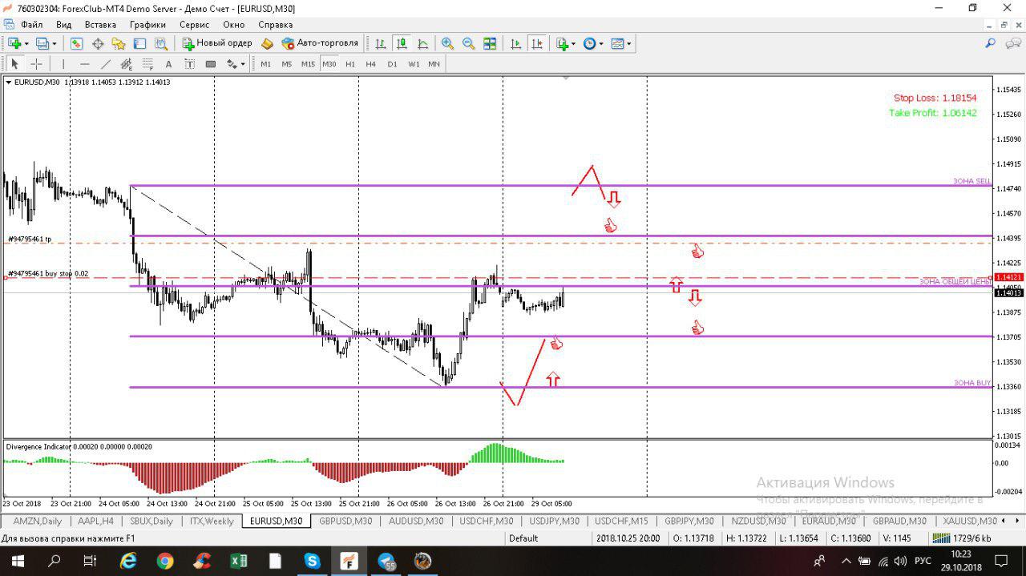Image resolution: width=1026 pixels, height=576 pixels.
Task: Switch timeframe to M5
Action: point(286,64)
